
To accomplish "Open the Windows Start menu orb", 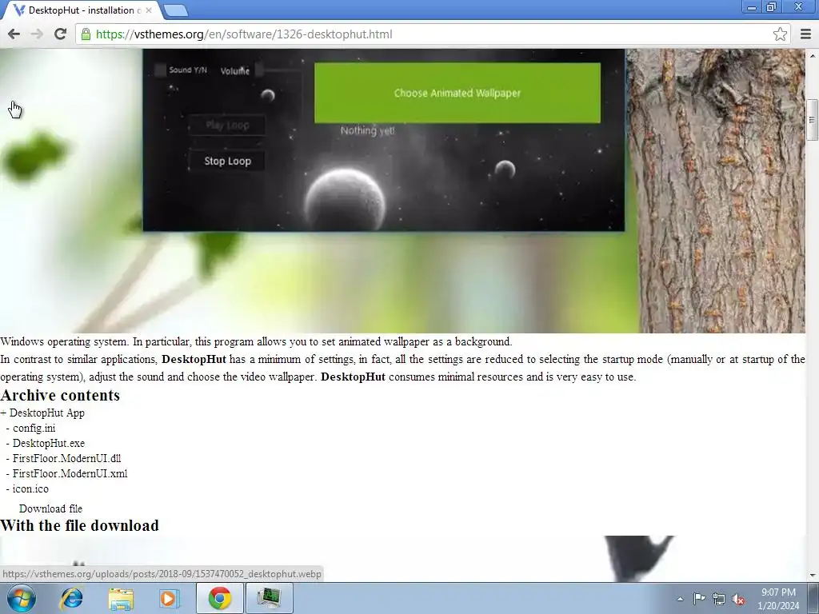I will tap(22, 598).
